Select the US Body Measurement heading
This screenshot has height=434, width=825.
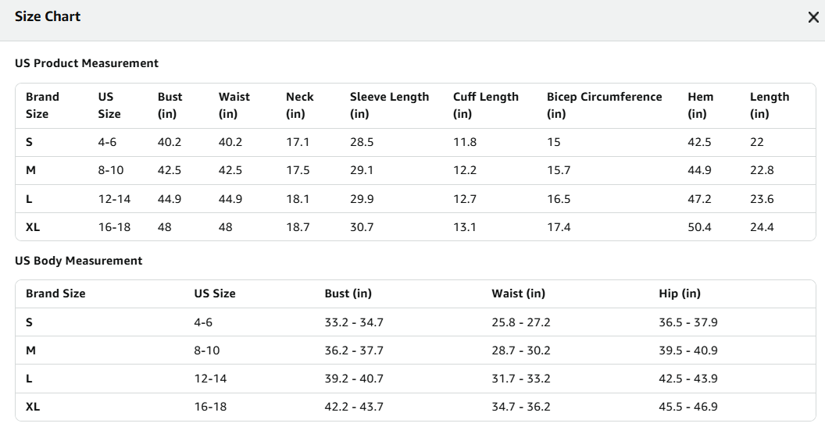coord(78,261)
